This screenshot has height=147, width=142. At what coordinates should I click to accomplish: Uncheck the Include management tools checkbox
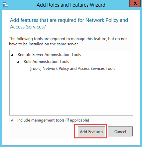click(x=12, y=120)
